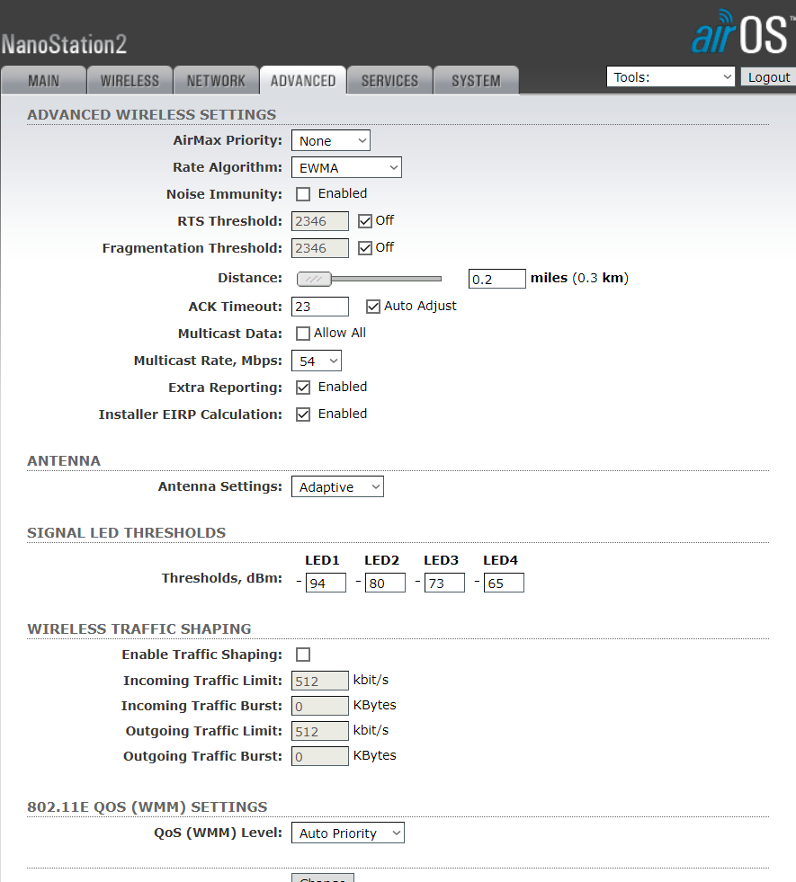796x882 pixels.
Task: Click the Advanced Wireless Settings heading
Action: 152,115
